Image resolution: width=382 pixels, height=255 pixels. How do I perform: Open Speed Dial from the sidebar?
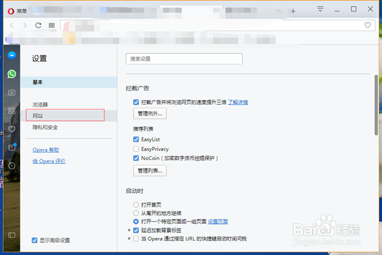(x=11, y=111)
